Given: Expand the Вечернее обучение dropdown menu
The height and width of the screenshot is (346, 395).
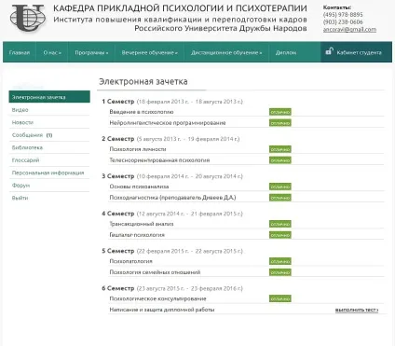Looking at the screenshot, I should [149, 52].
